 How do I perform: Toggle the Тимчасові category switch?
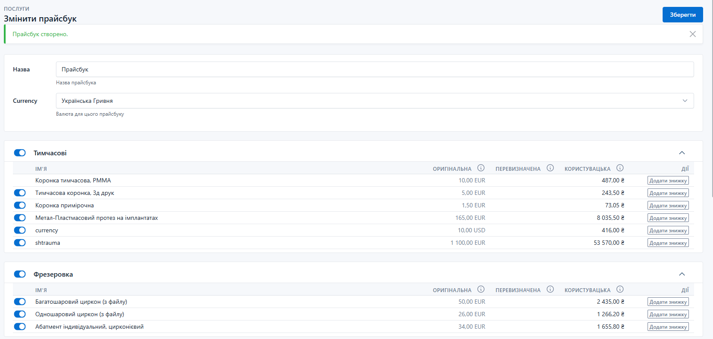pyautogui.click(x=20, y=153)
